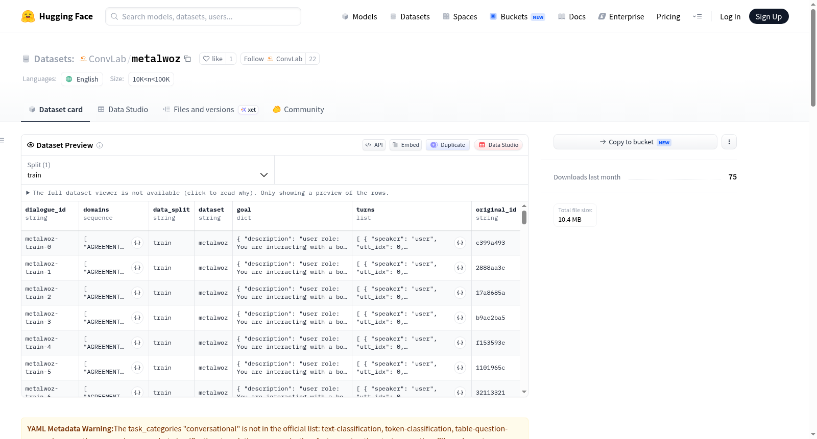The width and height of the screenshot is (817, 439).
Task: Expand turns cell for row b9ae2ba5
Action: click(x=460, y=318)
